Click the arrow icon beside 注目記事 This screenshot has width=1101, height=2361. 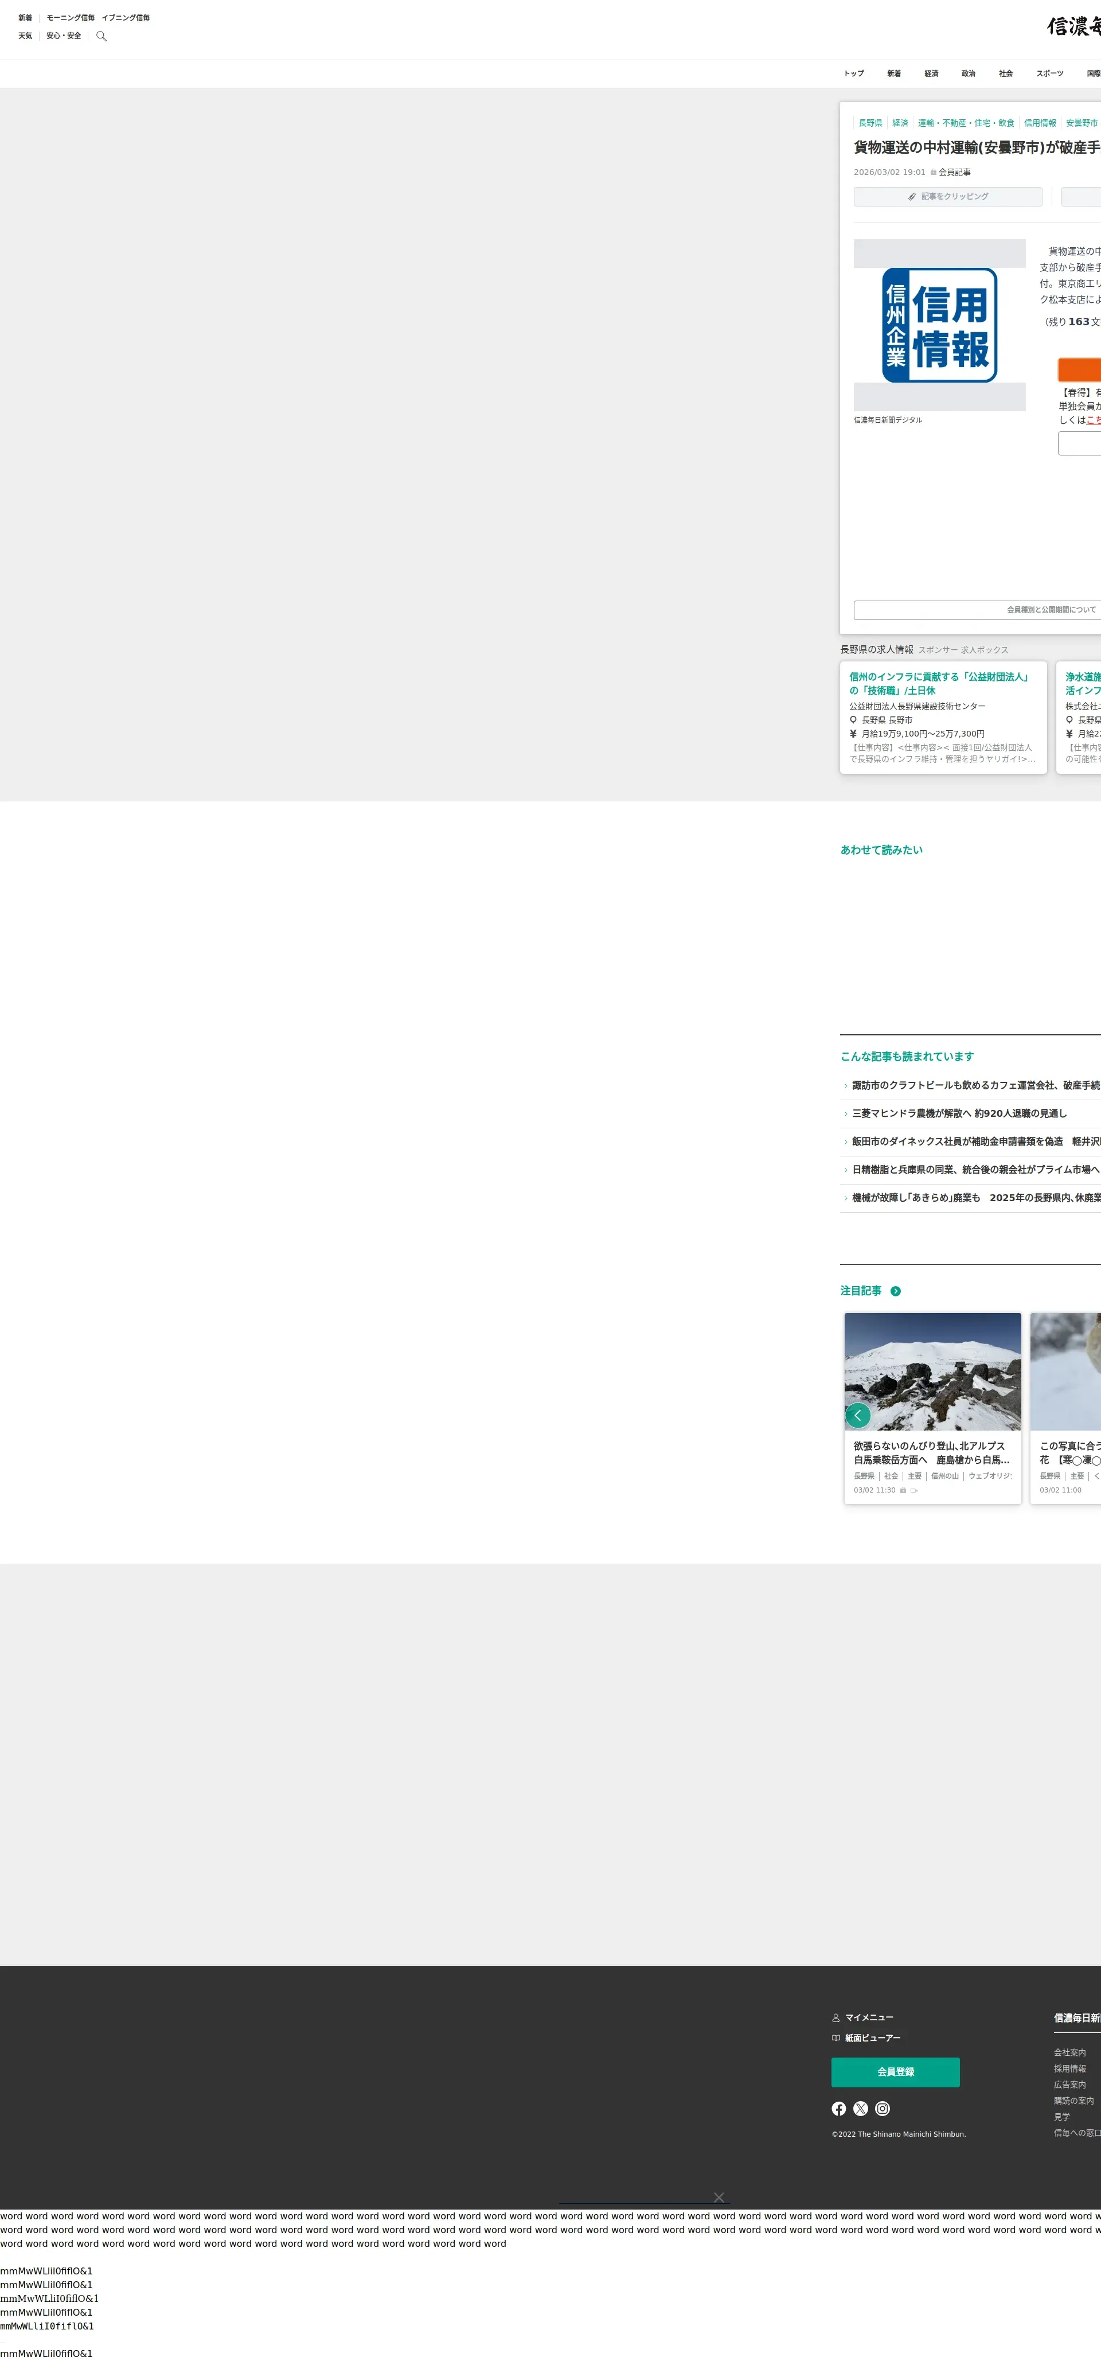895,1291
